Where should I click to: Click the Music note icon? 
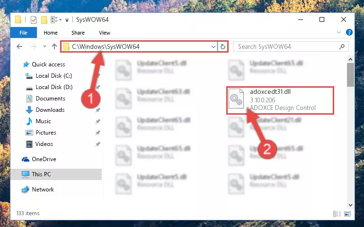coord(29,121)
